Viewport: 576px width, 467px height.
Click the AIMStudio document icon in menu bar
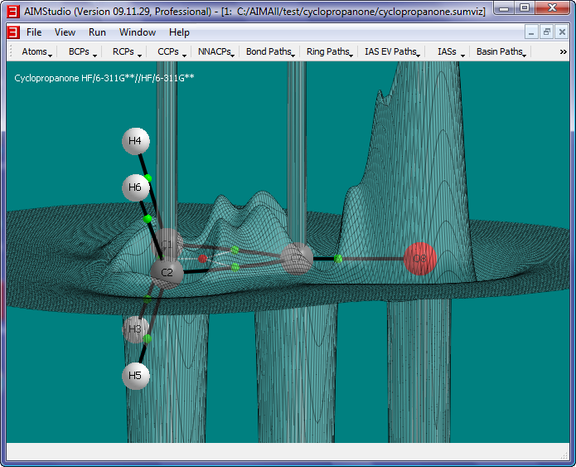click(12, 32)
